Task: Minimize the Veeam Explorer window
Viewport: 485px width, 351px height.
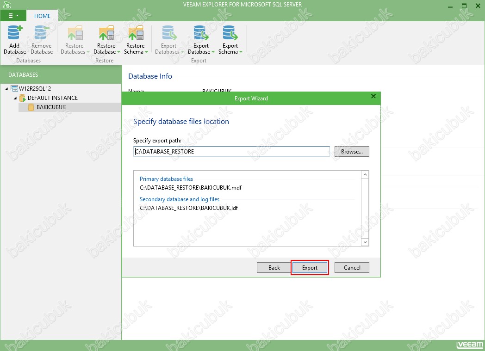Action: coord(450,6)
